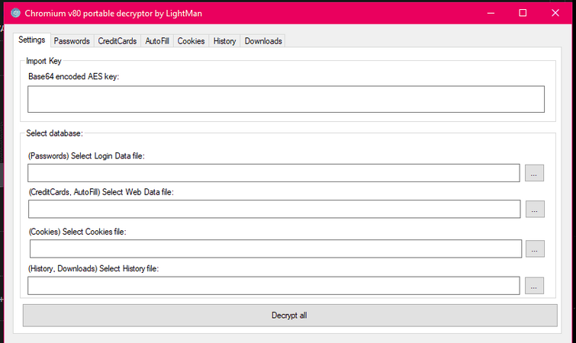This screenshot has width=576, height=343.
Task: Click the 'Import Key' group heading
Action: click(43, 61)
